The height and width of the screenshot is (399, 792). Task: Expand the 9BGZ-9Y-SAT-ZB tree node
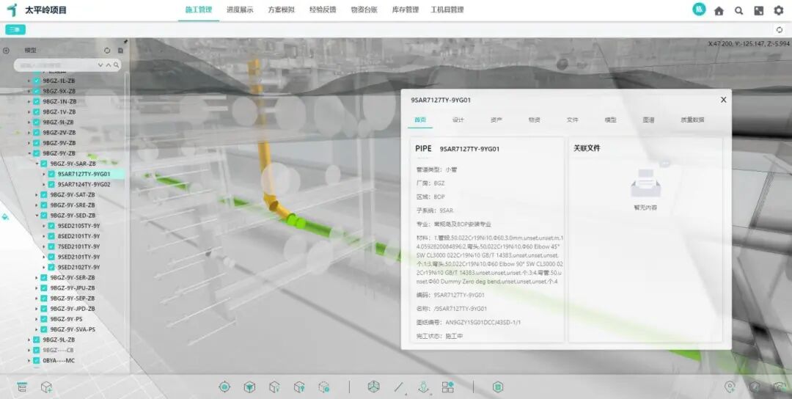click(37, 195)
